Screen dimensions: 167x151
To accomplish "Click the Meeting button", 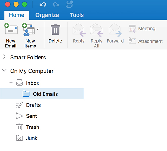I will pyautogui.click(x=142, y=29).
